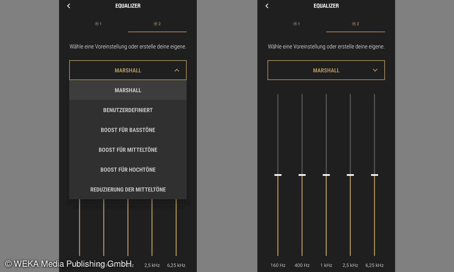This screenshot has width=454, height=272.
Task: Switch to M1 tab on left screen
Action: tap(98, 24)
